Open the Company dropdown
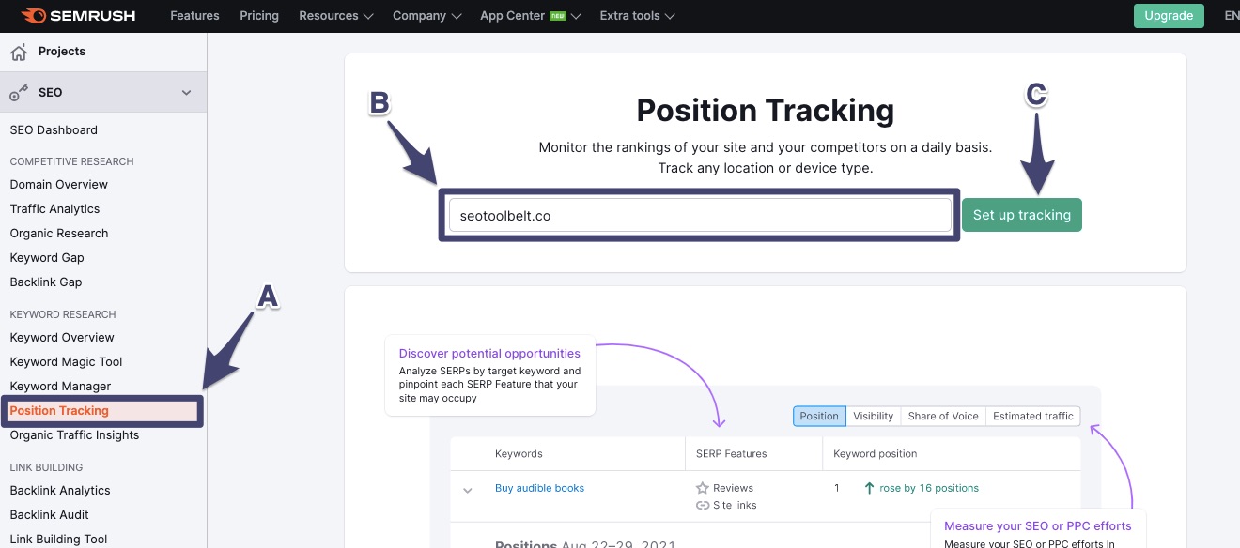The height and width of the screenshot is (548, 1240). (x=426, y=15)
